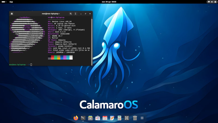Click the 'Host: HP Laptop' line
The height and width of the screenshot is (123, 218).
(61, 24)
